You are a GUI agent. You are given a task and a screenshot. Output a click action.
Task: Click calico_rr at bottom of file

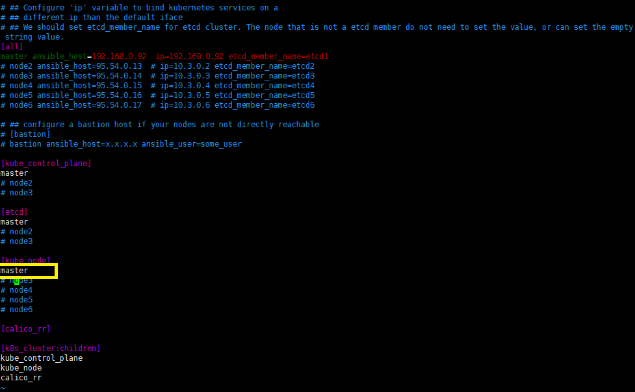point(21,378)
